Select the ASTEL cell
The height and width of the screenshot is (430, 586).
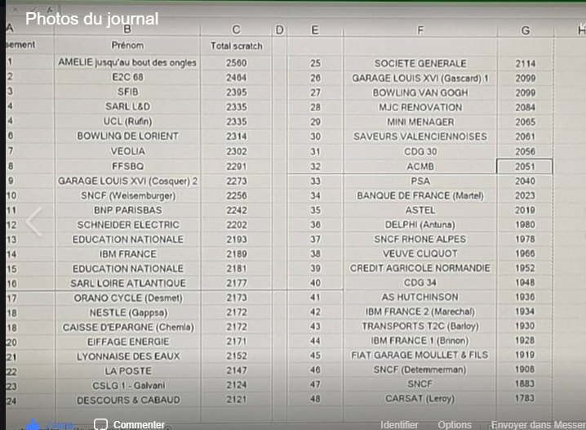pos(420,210)
